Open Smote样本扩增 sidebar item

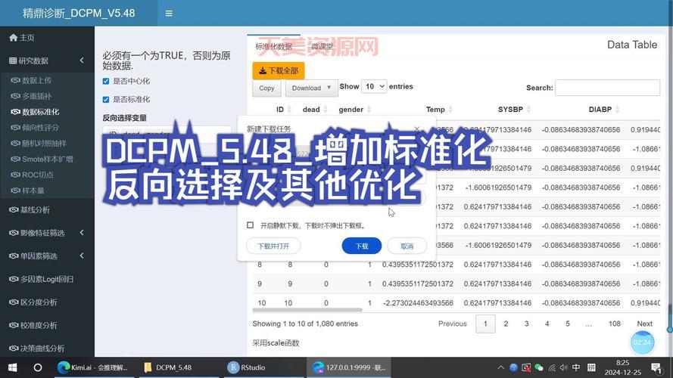[x=42, y=159]
